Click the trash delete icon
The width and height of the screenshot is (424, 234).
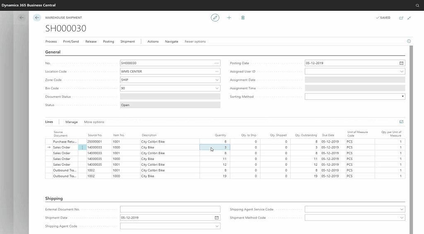click(x=243, y=17)
